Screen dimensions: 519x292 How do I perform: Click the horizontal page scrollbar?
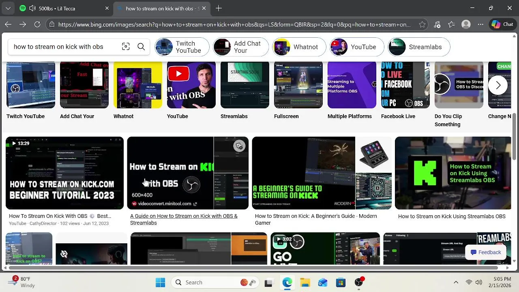(x=253, y=268)
